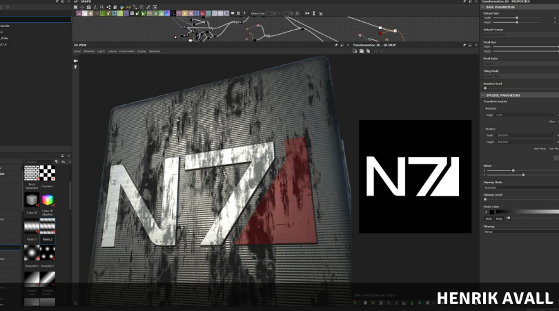Add a Channel Shuffle node from toolbar
The height and width of the screenshot is (311, 559).
tap(96, 13)
